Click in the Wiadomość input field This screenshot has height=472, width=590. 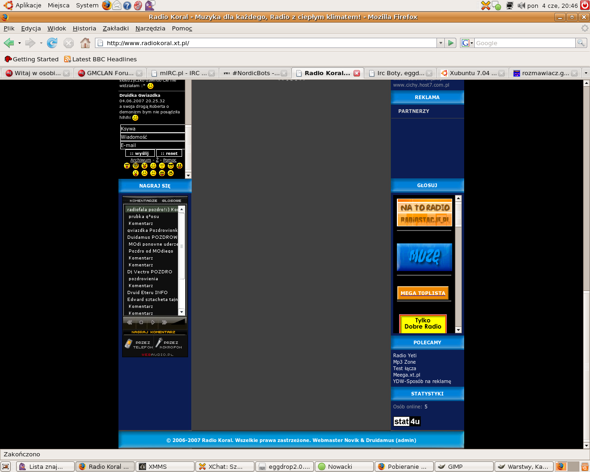tap(153, 137)
